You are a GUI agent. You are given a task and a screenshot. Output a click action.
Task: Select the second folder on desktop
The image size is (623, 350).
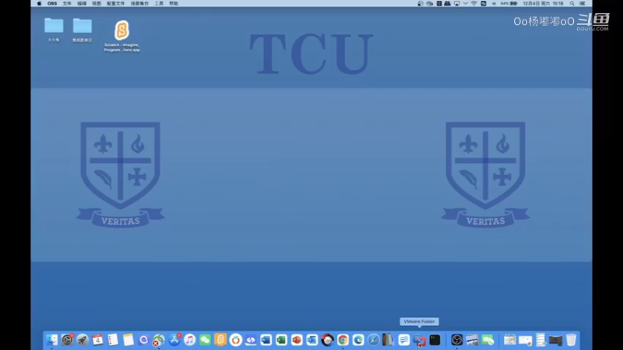coord(83,26)
